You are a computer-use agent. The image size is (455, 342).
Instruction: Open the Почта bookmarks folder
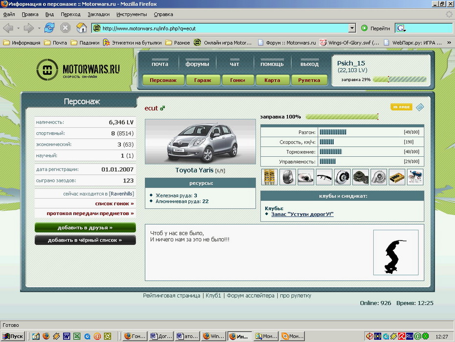pyautogui.click(x=55, y=43)
